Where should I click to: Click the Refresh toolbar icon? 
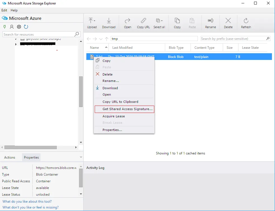click(x=246, y=21)
